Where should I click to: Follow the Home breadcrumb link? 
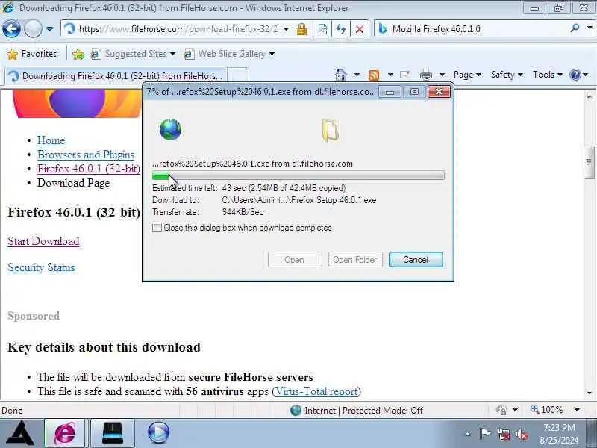(x=51, y=140)
